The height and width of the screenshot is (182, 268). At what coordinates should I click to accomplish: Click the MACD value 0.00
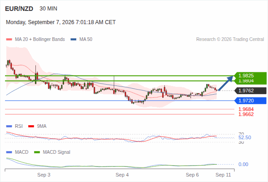coord(243,164)
